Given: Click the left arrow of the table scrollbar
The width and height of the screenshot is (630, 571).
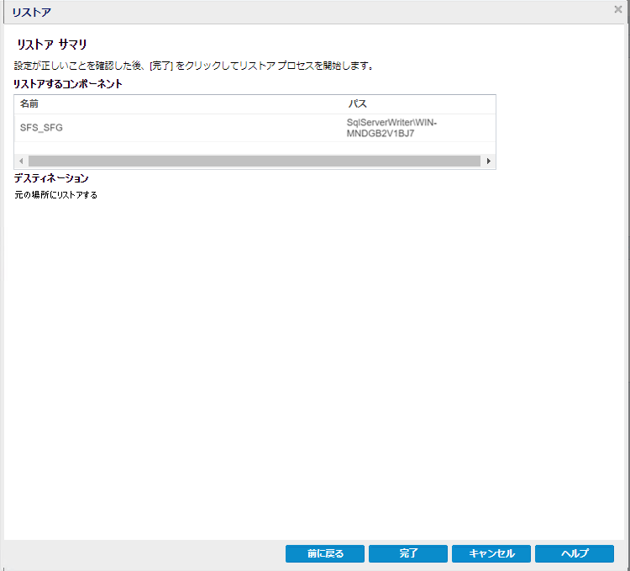Looking at the screenshot, I should (21, 161).
